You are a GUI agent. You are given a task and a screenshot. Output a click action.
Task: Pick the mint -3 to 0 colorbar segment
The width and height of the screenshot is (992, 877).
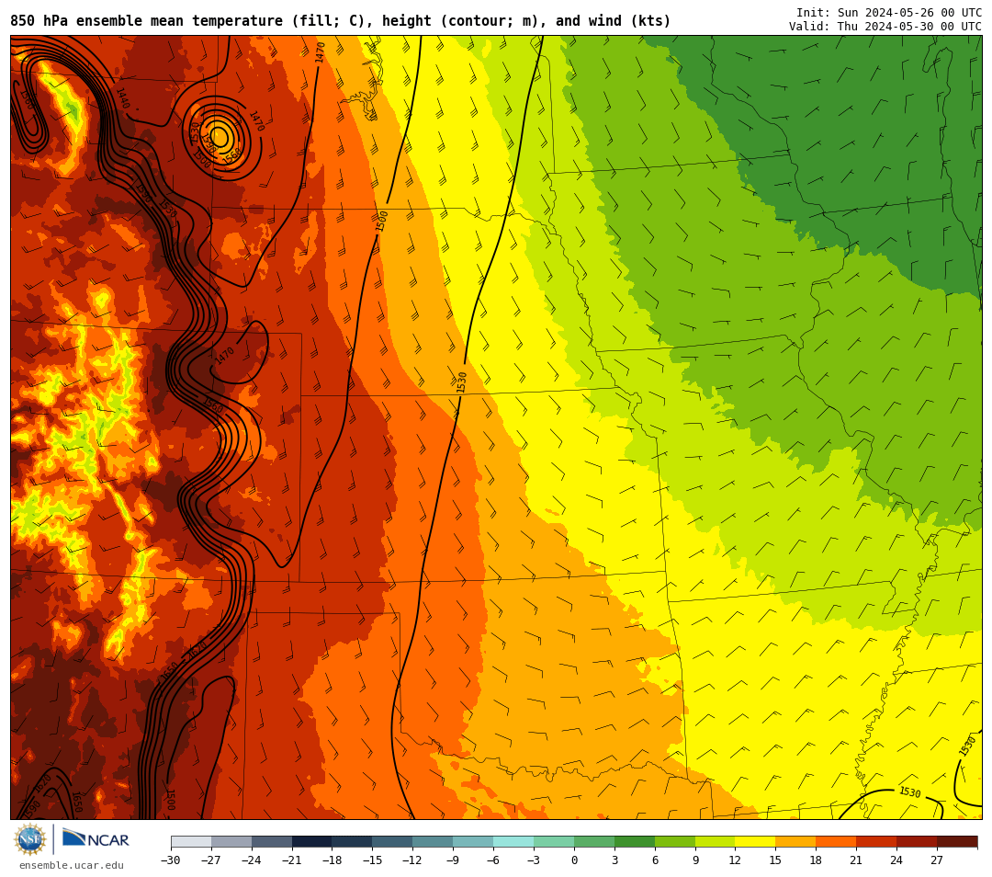point(554,841)
